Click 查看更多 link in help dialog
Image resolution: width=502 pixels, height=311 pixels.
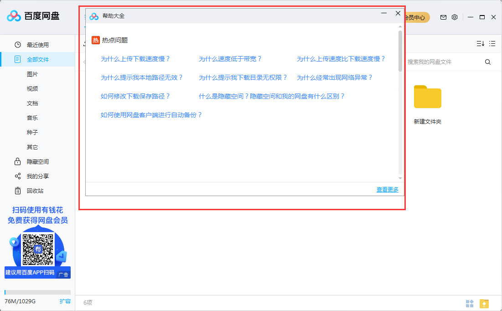coord(388,190)
